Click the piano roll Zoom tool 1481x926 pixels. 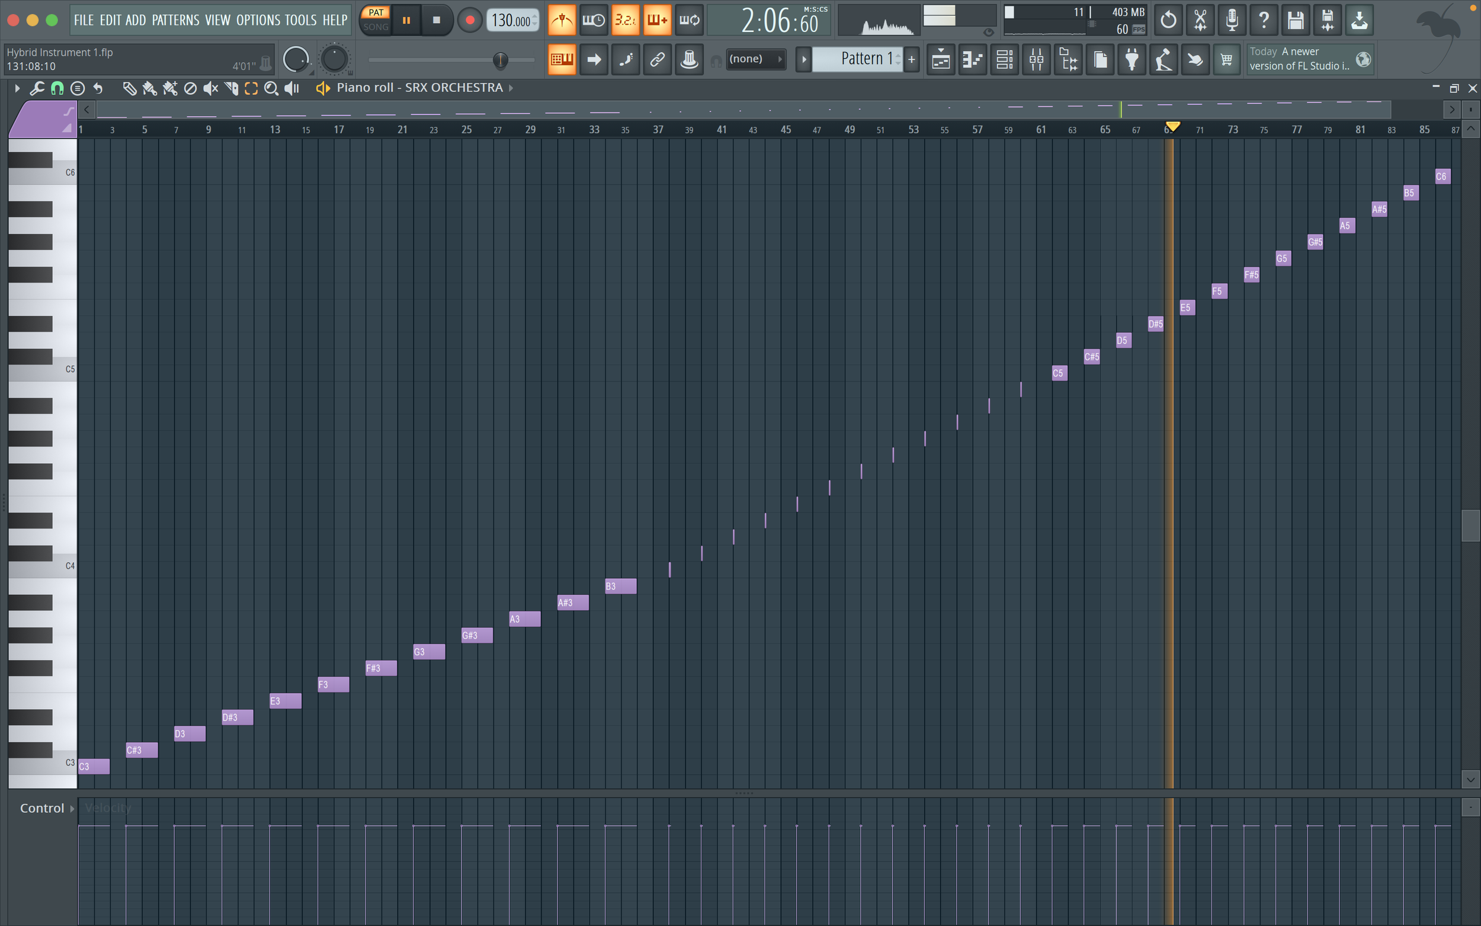click(271, 88)
